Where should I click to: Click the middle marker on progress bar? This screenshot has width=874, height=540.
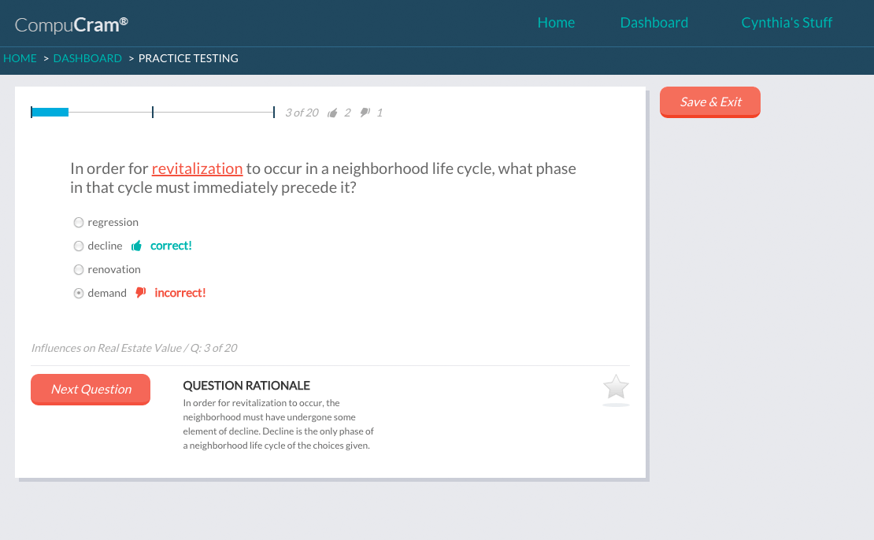click(153, 113)
